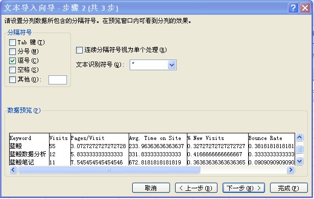Enable the 其他 (other) delimiter checkbox
The height and width of the screenshot is (199, 314).
12,79
